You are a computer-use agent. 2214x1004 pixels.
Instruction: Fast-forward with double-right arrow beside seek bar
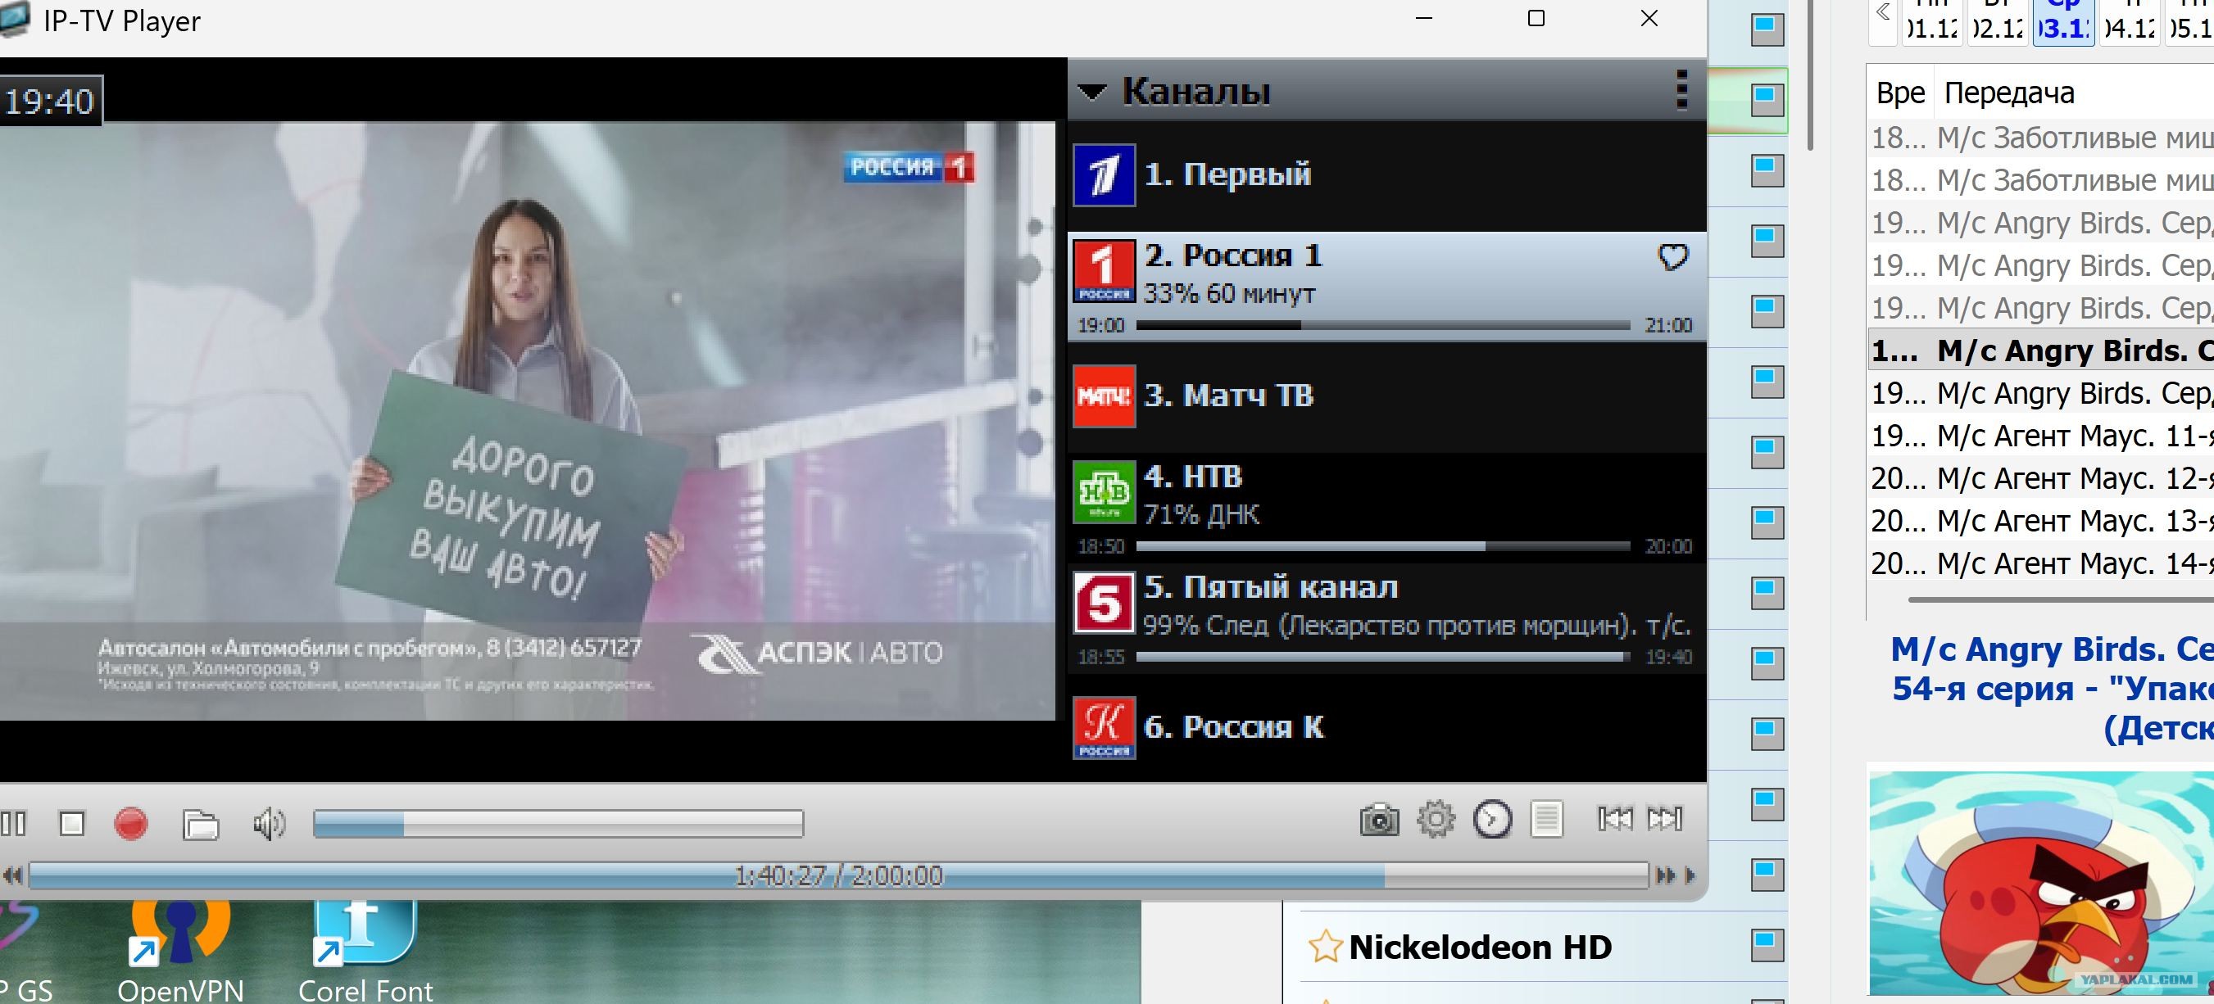click(x=1666, y=876)
